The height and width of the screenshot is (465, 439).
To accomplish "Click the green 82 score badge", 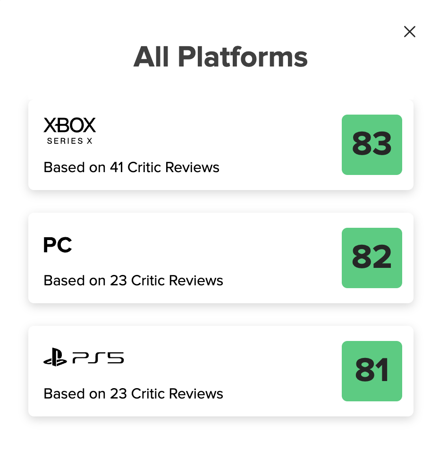I will click(x=371, y=258).
